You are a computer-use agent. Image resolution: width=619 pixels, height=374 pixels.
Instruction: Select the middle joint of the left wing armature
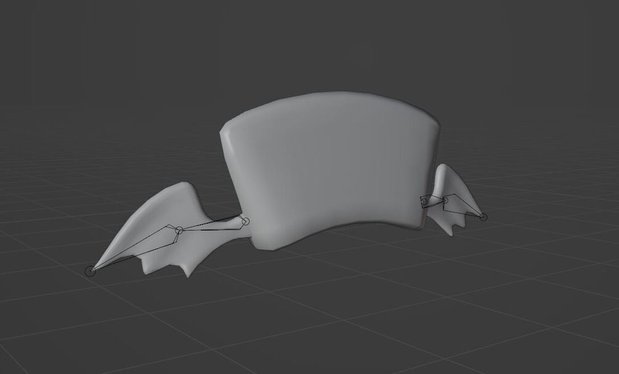coord(179,230)
